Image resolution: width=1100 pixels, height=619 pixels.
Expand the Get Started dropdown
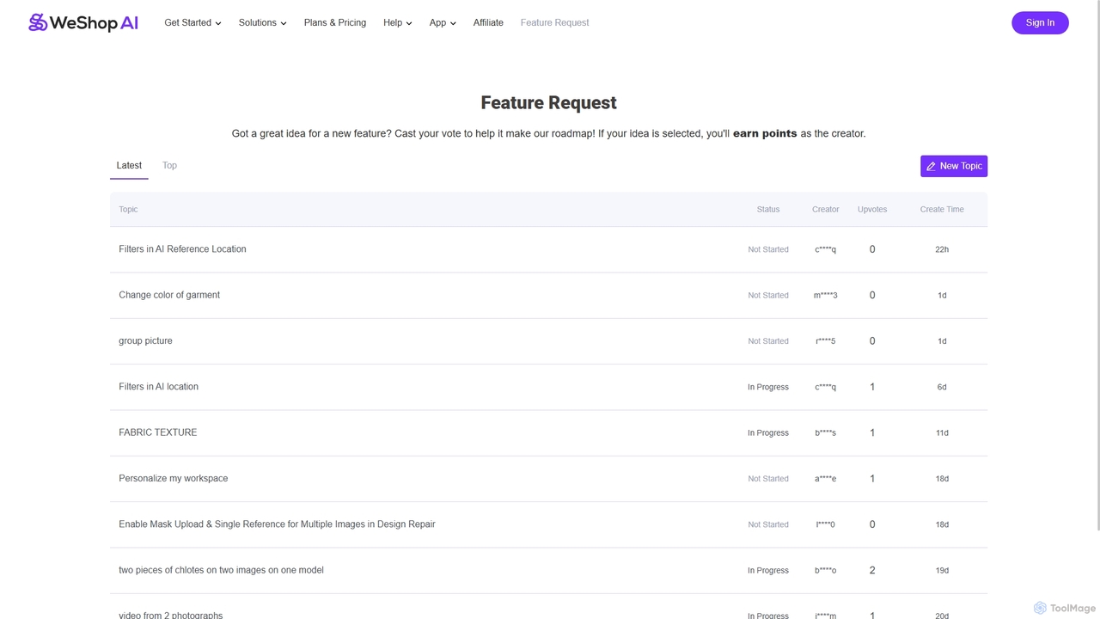click(x=192, y=22)
